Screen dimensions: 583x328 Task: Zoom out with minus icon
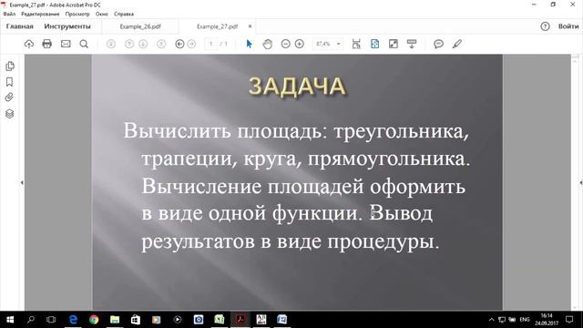pyautogui.click(x=285, y=44)
